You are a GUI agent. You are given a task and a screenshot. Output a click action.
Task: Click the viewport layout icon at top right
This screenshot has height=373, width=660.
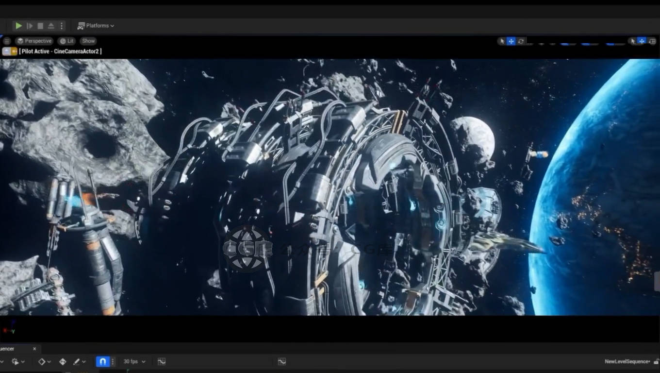pyautogui.click(x=652, y=41)
